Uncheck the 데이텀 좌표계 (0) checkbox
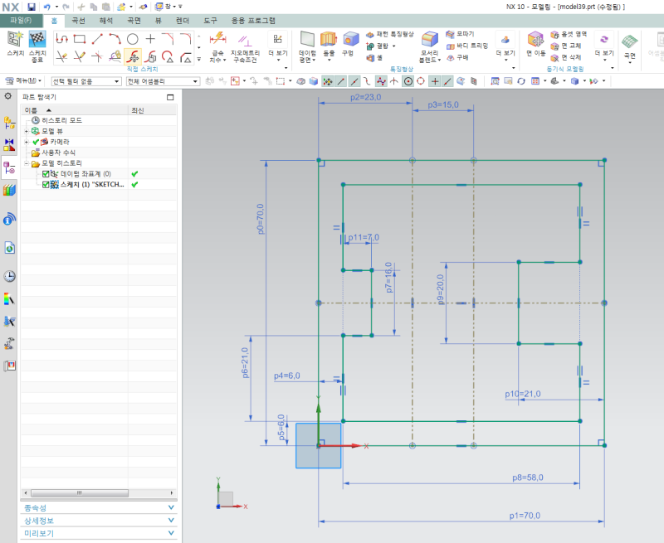This screenshot has height=543, width=664. 46,174
